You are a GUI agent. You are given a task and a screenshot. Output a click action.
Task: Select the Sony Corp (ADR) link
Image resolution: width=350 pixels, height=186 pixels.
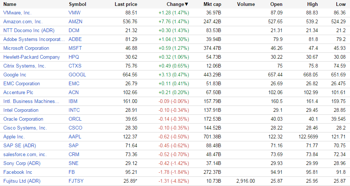pos(22,163)
